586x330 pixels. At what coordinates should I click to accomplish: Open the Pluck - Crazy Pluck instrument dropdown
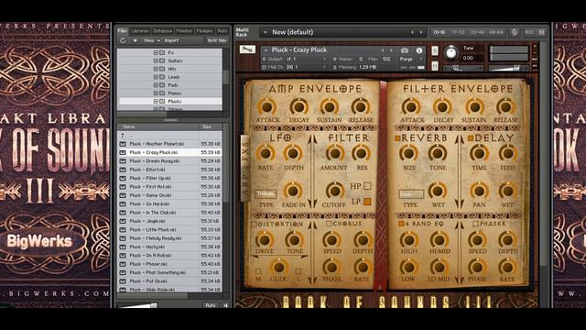coord(266,50)
